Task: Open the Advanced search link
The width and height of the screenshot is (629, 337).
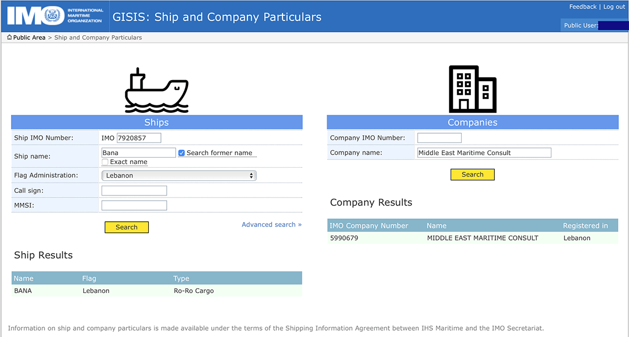Action: coord(272,225)
